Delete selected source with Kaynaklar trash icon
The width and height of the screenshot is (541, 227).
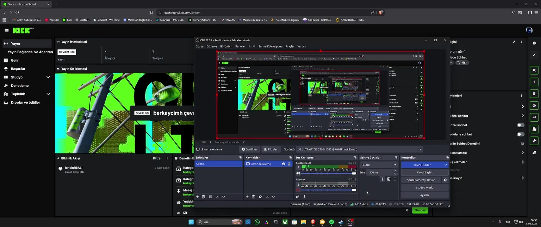(x=253, y=197)
